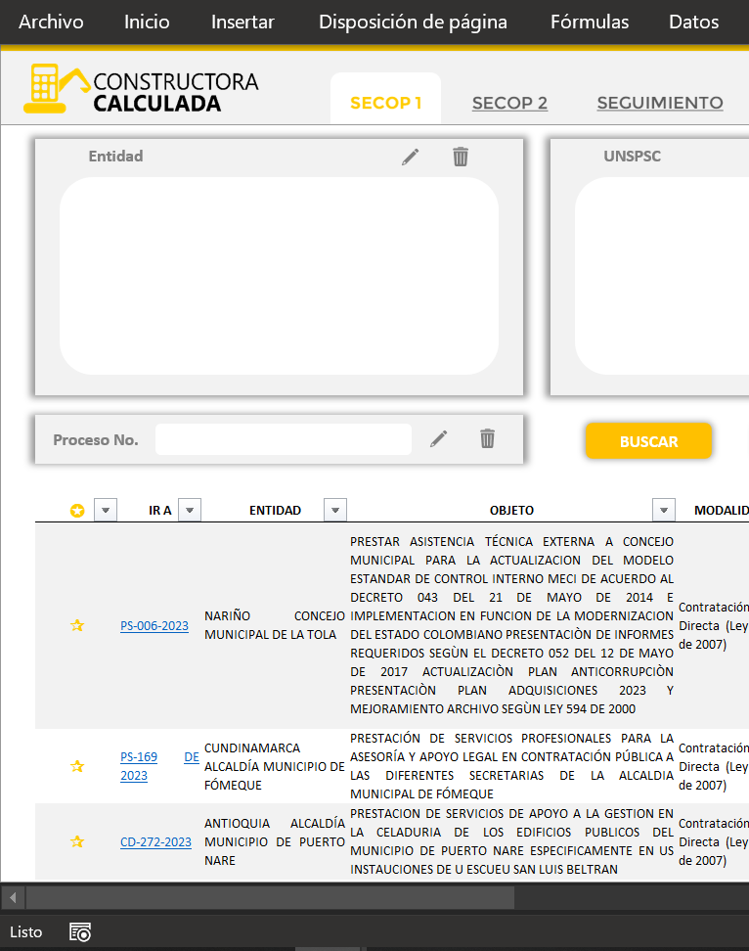Click the trash icon beside Proceso No.

click(x=487, y=439)
